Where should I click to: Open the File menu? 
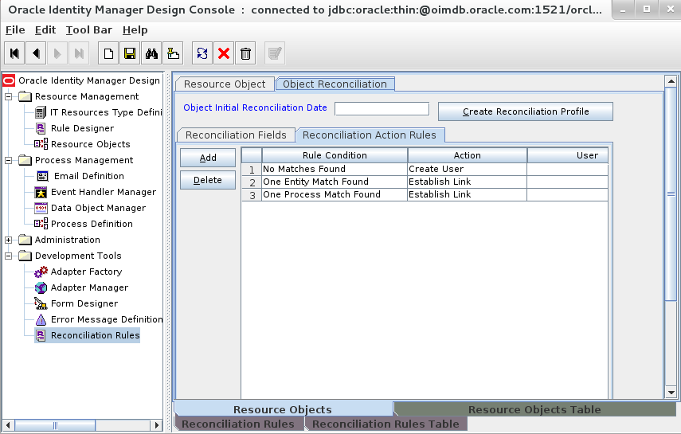pyautogui.click(x=15, y=30)
